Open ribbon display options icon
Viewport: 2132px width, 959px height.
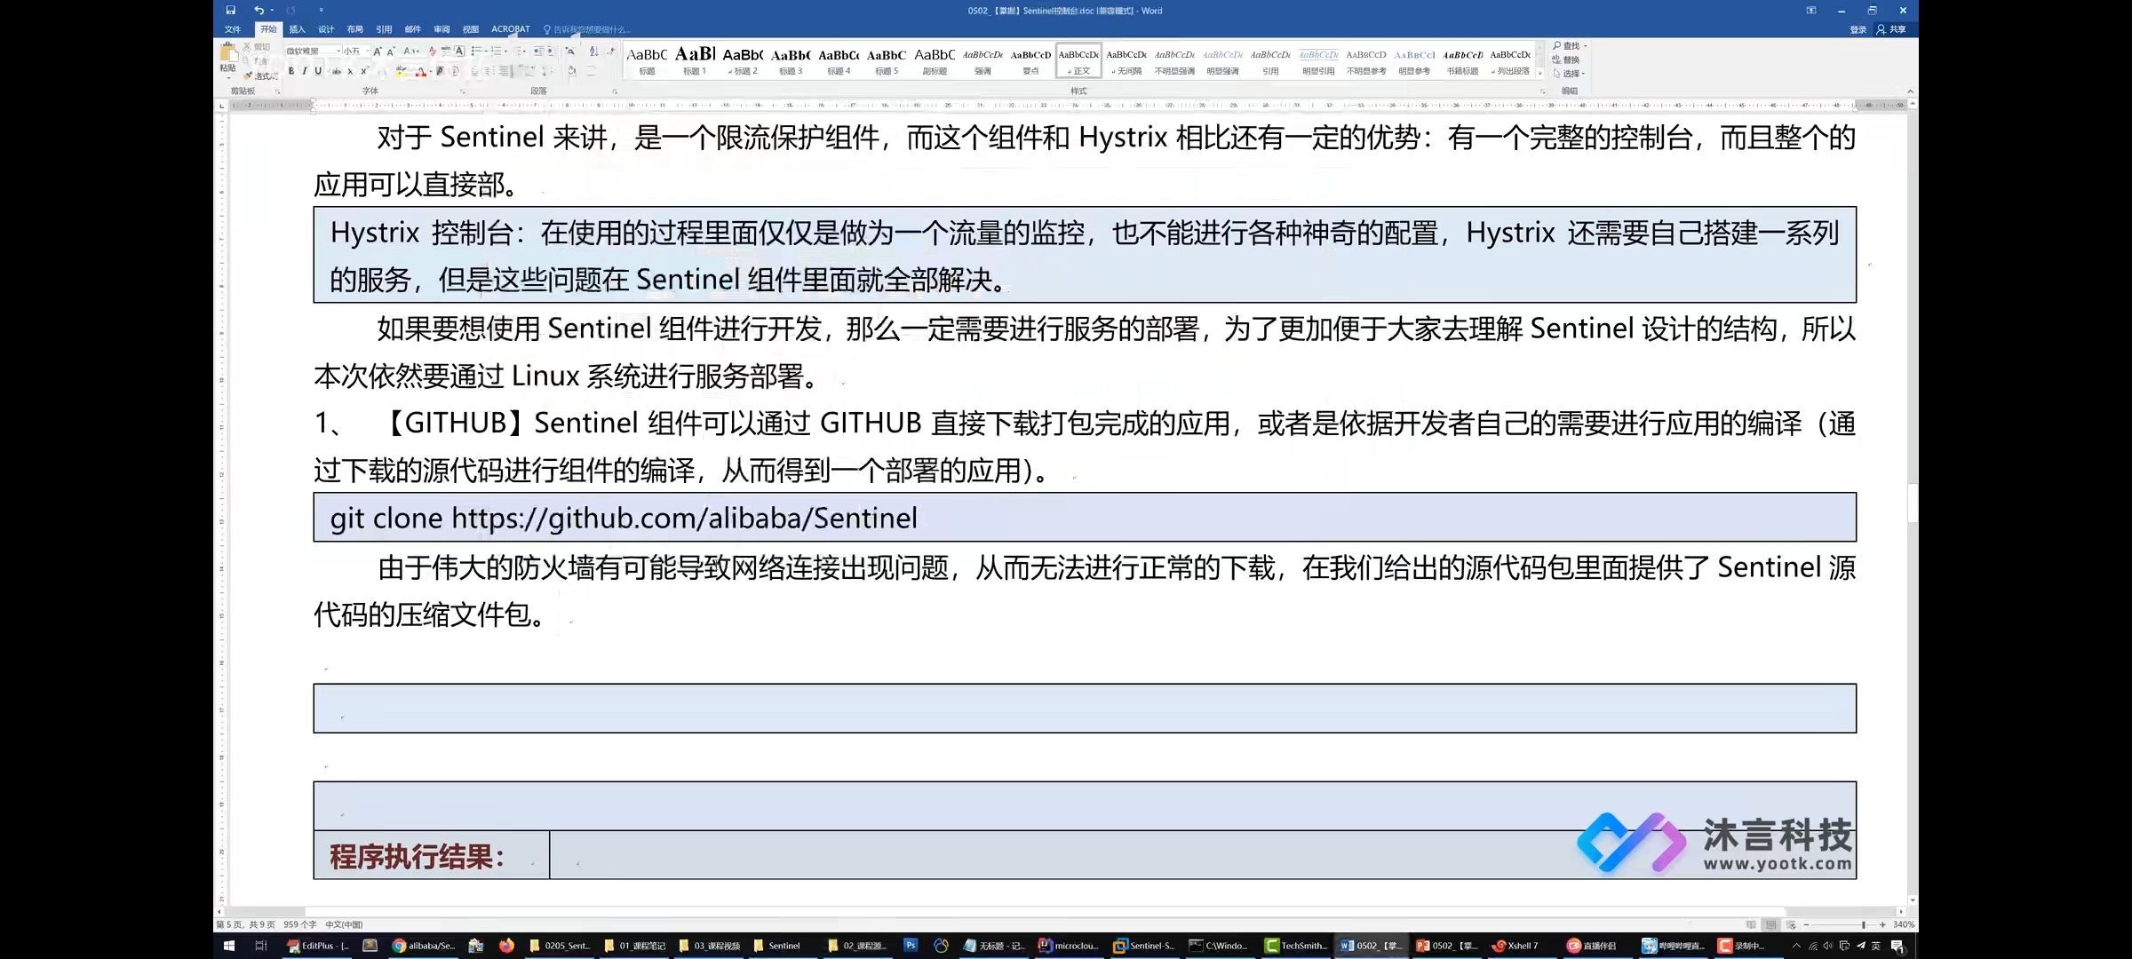(1811, 11)
